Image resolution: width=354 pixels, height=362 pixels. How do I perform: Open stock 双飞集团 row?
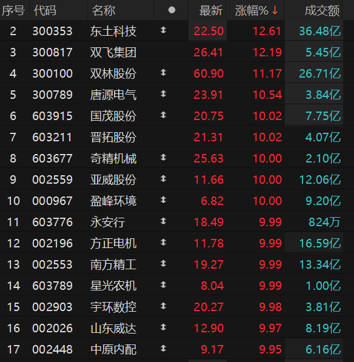[x=172, y=52]
